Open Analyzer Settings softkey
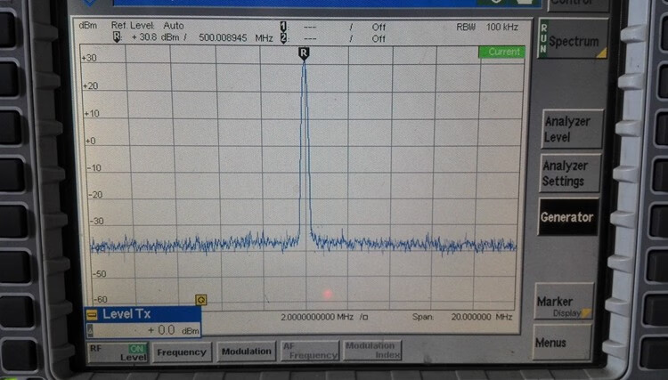The image size is (668, 380). [x=570, y=174]
